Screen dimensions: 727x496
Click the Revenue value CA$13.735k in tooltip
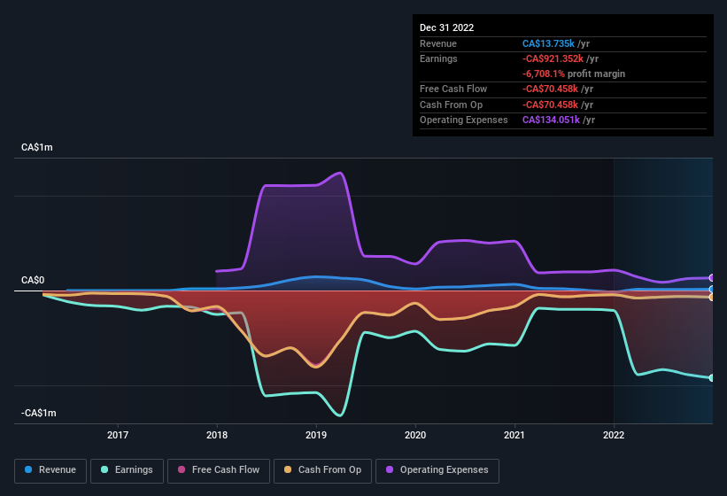[548, 43]
